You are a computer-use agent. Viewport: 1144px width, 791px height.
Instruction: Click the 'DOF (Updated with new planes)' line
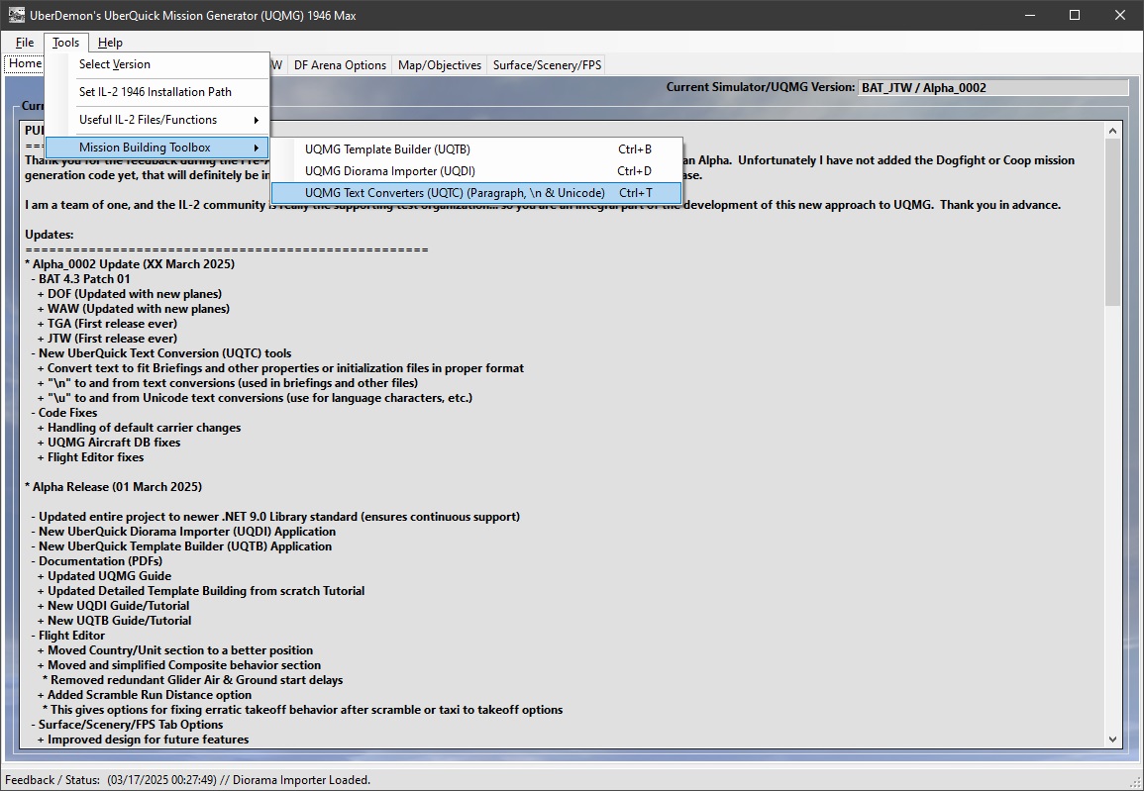(x=130, y=294)
